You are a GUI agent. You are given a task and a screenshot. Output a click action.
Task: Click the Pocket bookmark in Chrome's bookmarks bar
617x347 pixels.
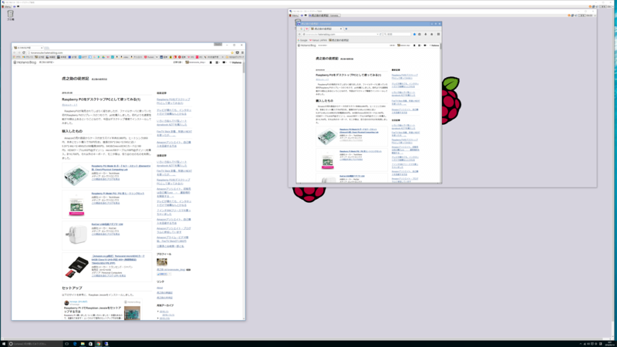150,57
